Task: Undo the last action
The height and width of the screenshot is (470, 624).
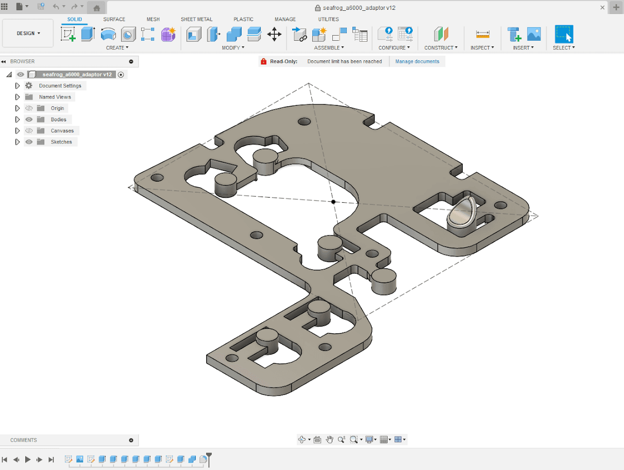Action: pyautogui.click(x=56, y=7)
